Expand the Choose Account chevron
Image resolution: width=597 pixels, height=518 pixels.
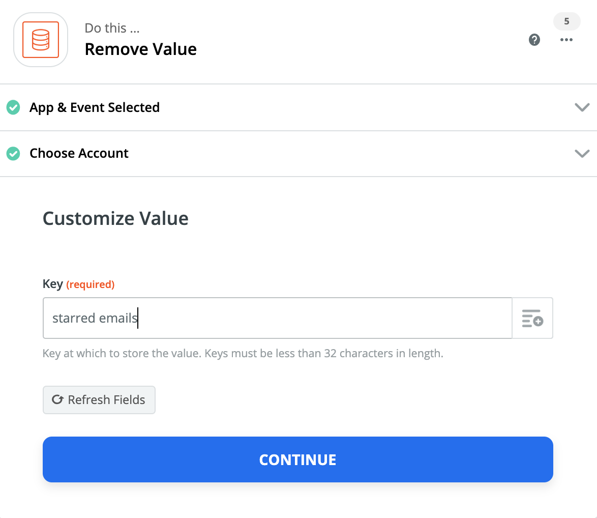pos(582,153)
